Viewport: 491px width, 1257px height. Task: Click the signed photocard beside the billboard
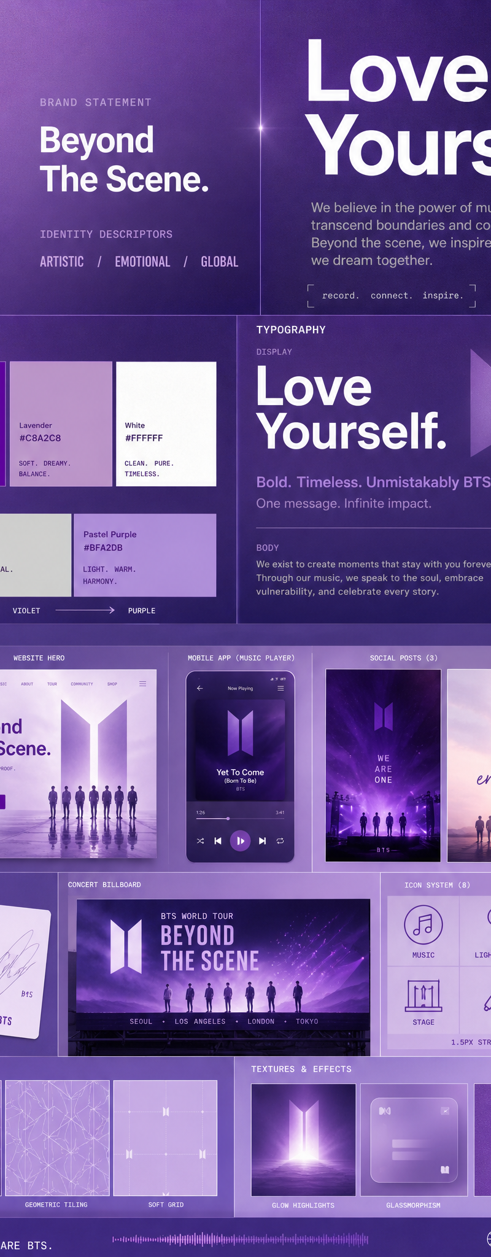22,972
